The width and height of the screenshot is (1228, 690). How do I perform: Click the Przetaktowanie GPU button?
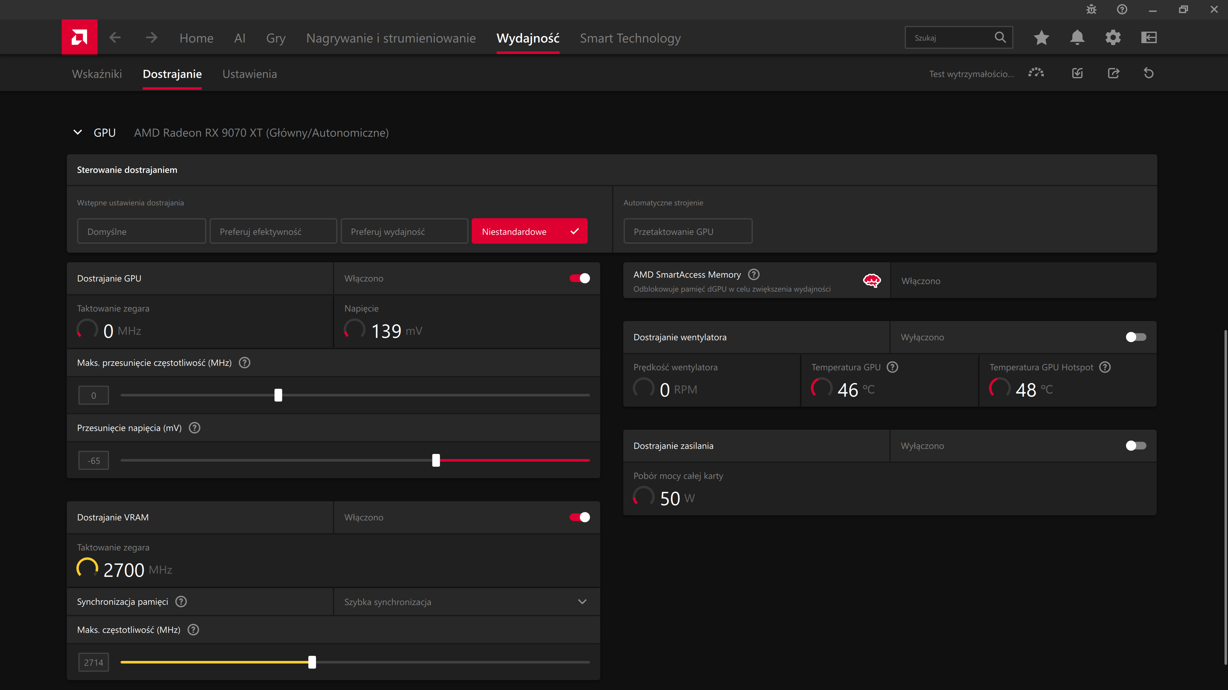(x=688, y=231)
